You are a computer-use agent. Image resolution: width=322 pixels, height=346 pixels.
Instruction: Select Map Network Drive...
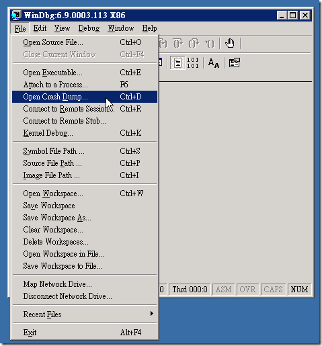click(85, 284)
